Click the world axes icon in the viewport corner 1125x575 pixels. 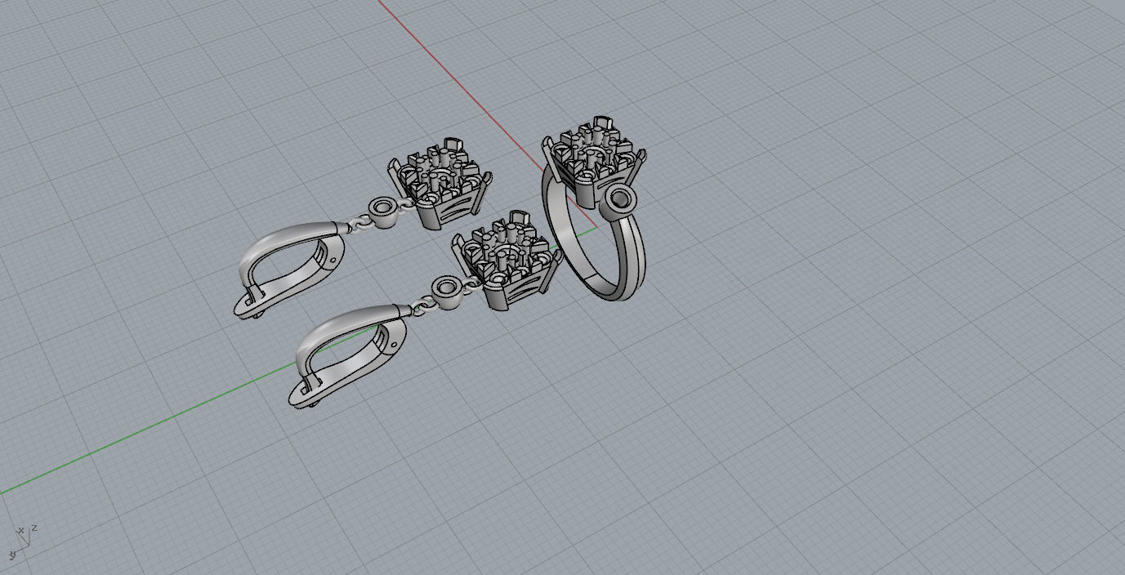pos(22,542)
